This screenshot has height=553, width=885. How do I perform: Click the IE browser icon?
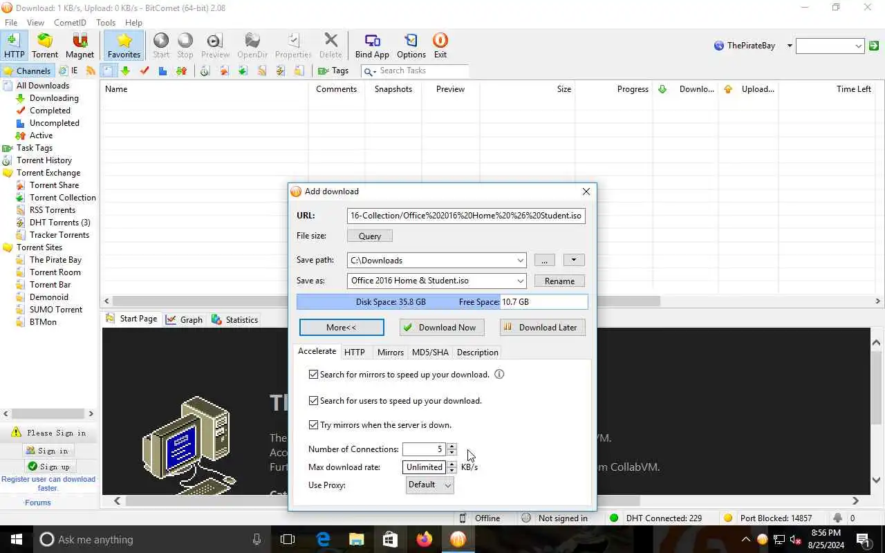(x=68, y=71)
